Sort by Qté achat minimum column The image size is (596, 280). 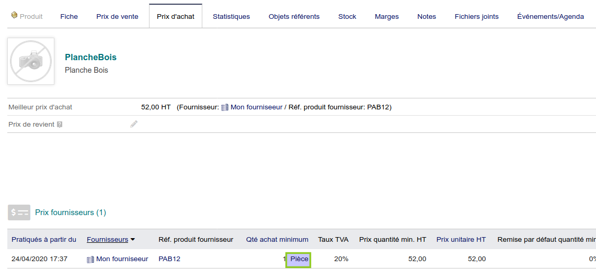[277, 240]
